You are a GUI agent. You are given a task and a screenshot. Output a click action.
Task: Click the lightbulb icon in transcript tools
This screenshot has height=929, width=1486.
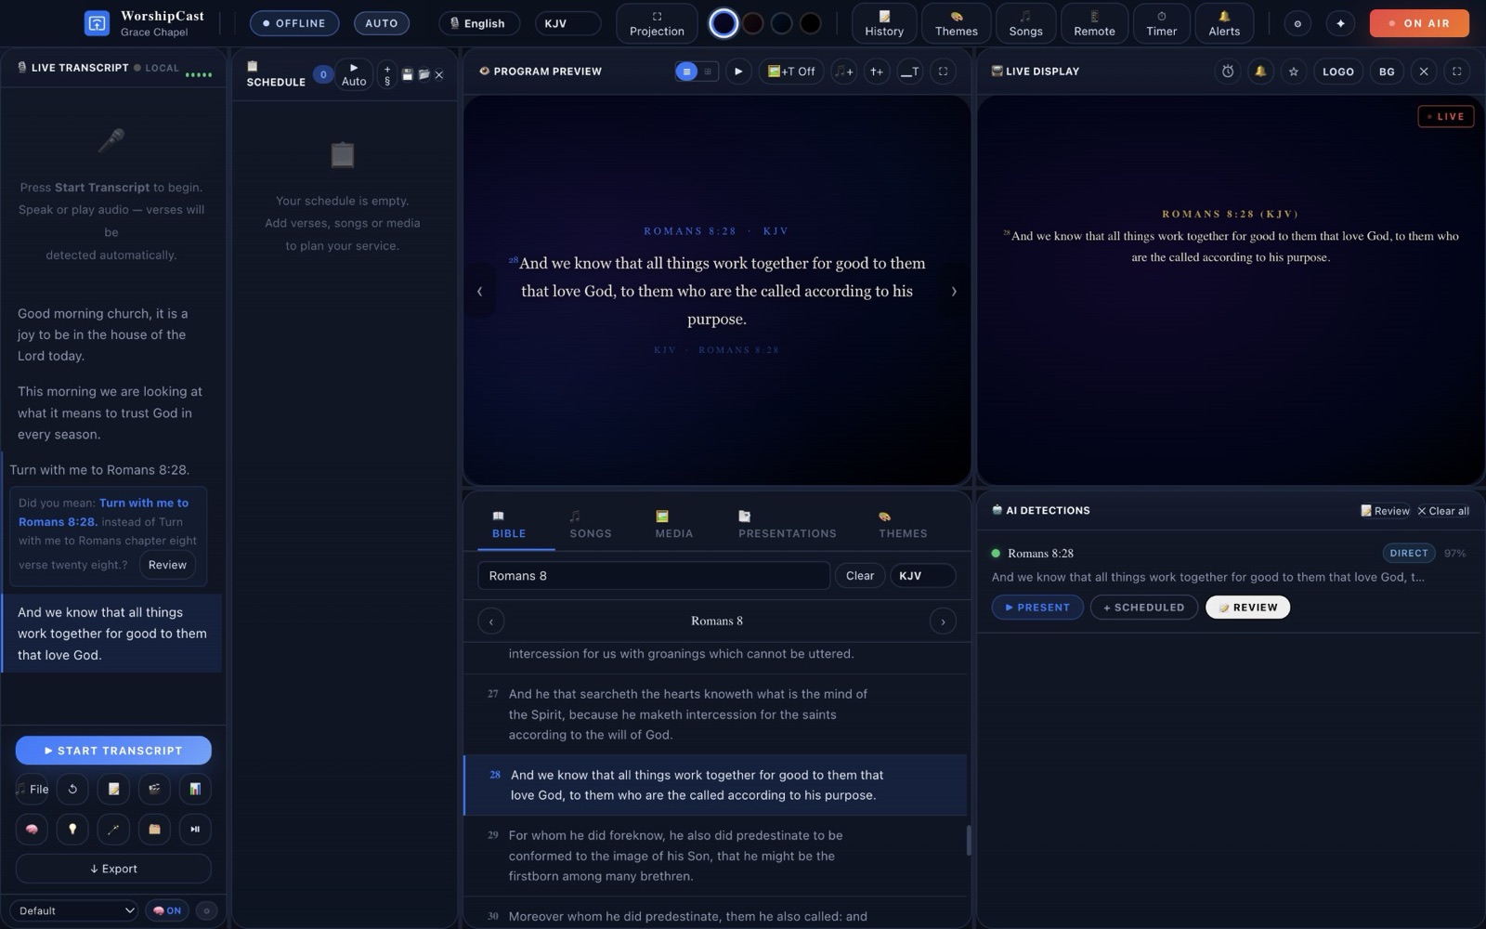tap(72, 829)
